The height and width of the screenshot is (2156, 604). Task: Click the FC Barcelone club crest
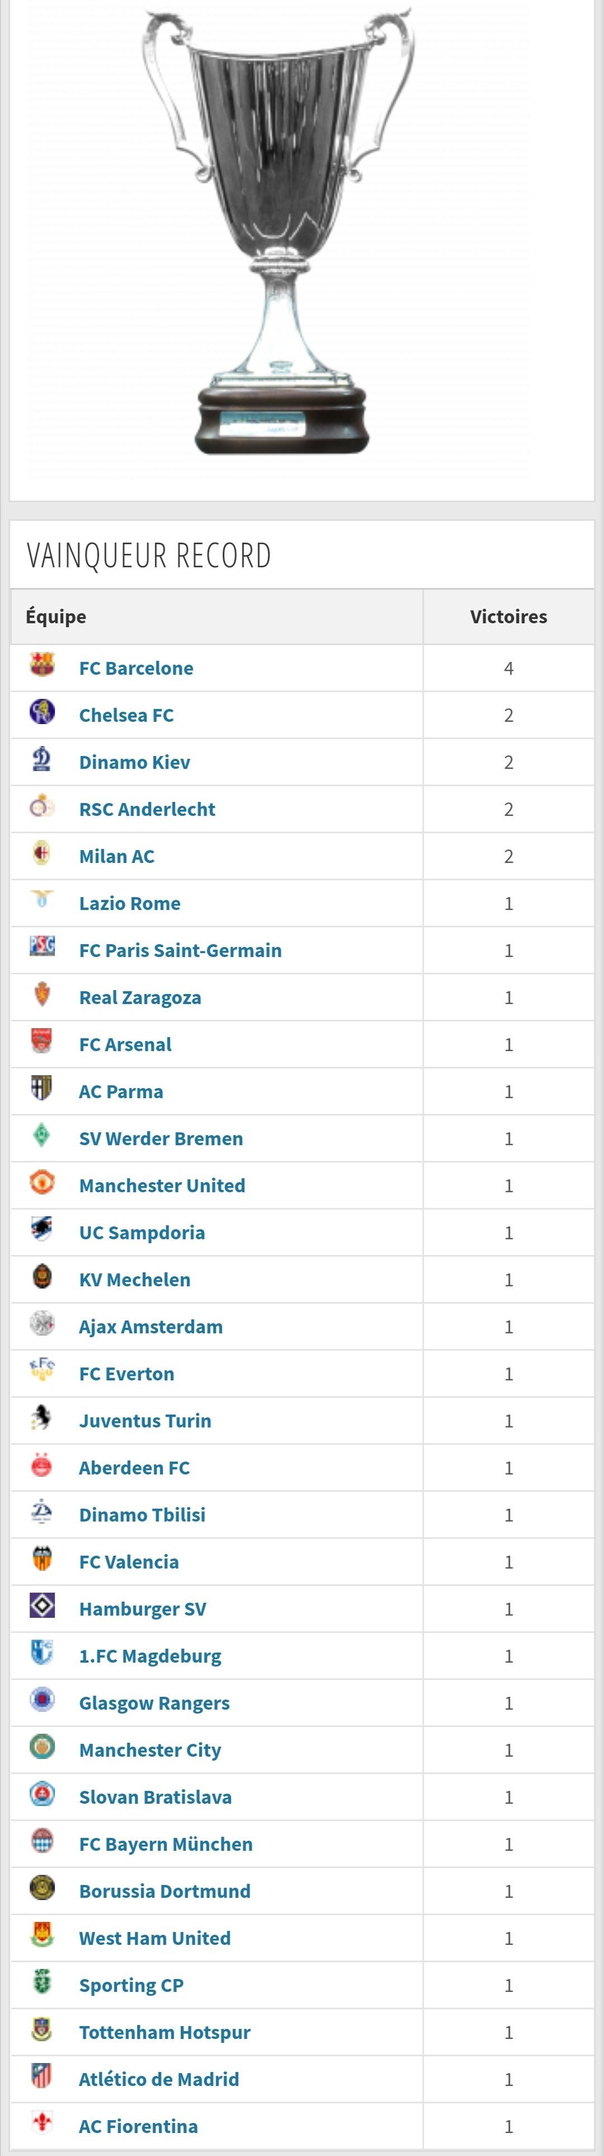(x=42, y=665)
